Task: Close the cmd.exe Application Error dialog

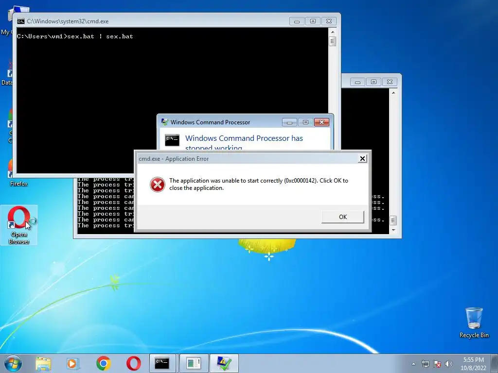Action: [x=362, y=159]
